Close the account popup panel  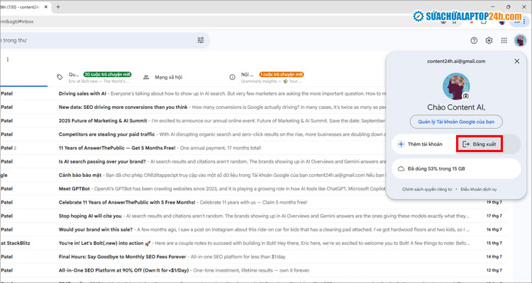click(516, 62)
